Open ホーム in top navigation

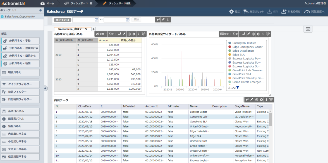[47, 3]
